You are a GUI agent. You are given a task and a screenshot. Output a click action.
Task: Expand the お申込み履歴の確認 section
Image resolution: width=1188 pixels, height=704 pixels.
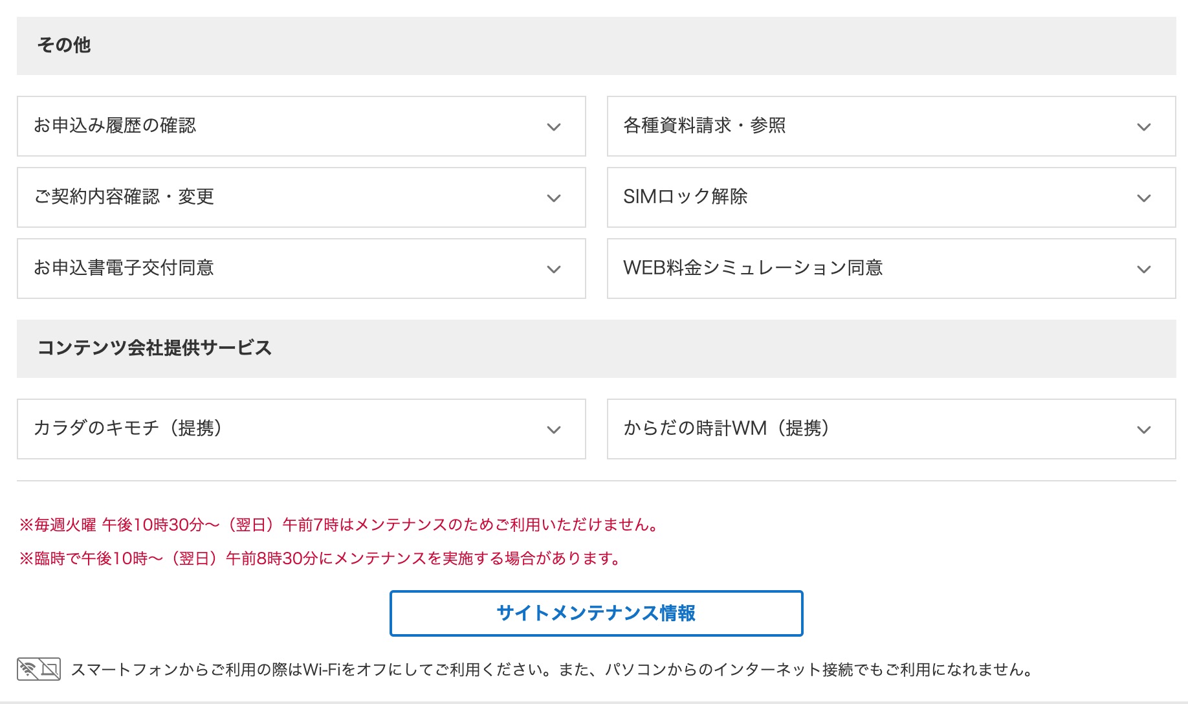301,126
